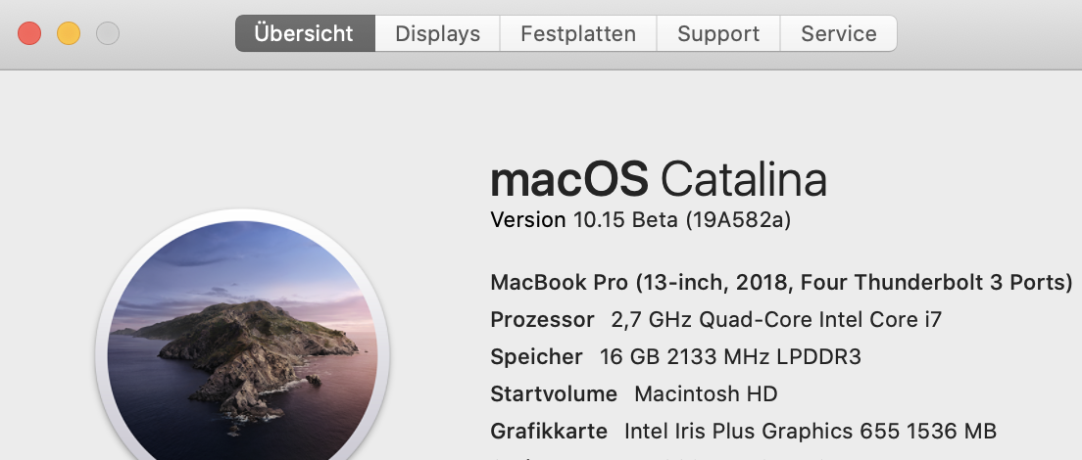Switch to the Übersicht tab
The image size is (1082, 460).
tap(305, 33)
